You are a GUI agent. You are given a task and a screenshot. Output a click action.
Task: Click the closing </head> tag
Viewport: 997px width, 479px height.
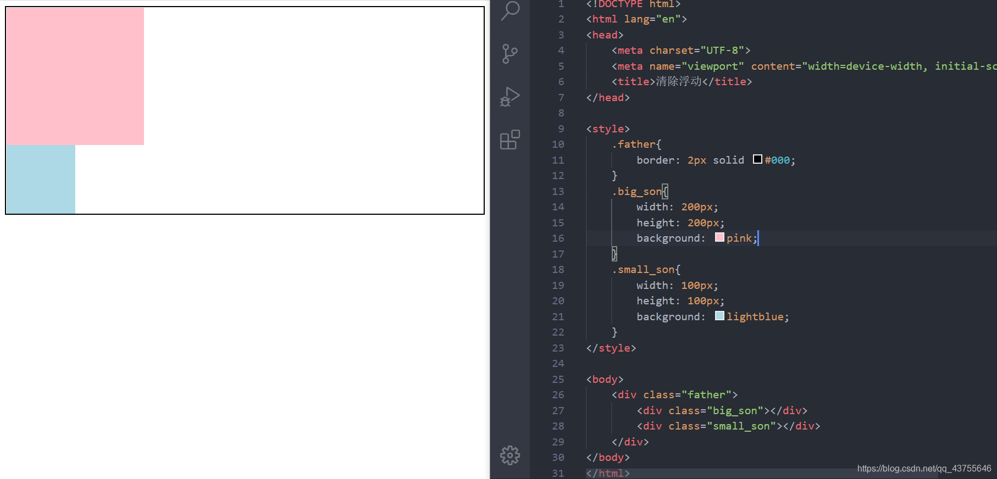608,97
